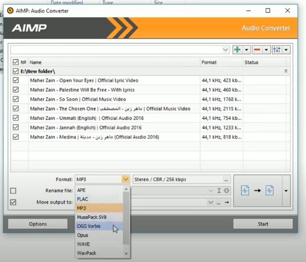Select FLAC from the format list
The image size is (306, 262).
point(99,199)
